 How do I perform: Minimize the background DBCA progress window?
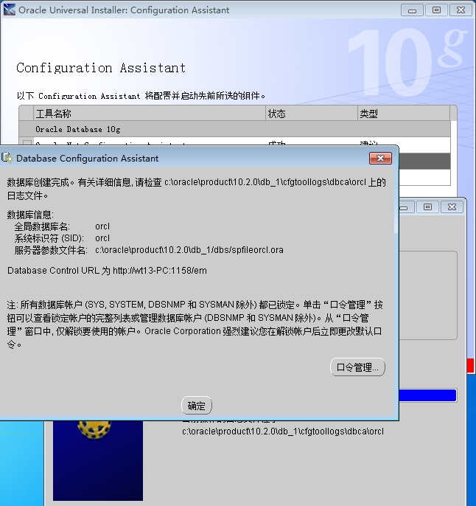[x=405, y=207]
